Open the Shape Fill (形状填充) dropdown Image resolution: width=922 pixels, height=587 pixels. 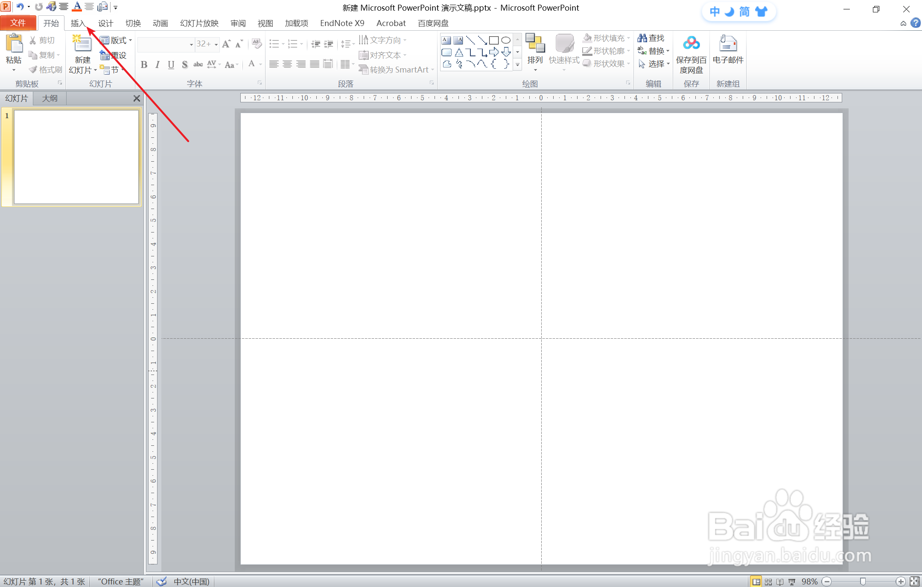pyautogui.click(x=607, y=38)
